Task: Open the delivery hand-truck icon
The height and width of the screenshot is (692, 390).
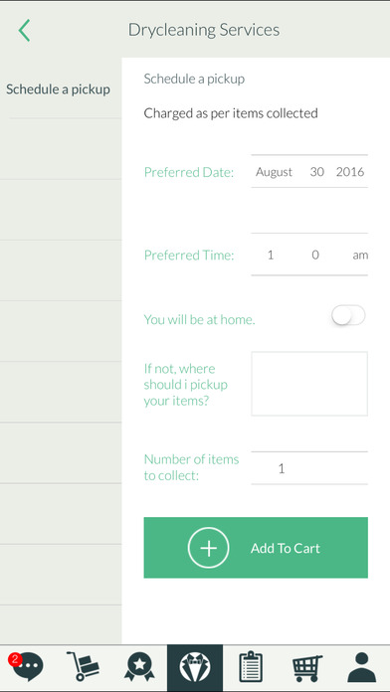Action: click(x=83, y=666)
